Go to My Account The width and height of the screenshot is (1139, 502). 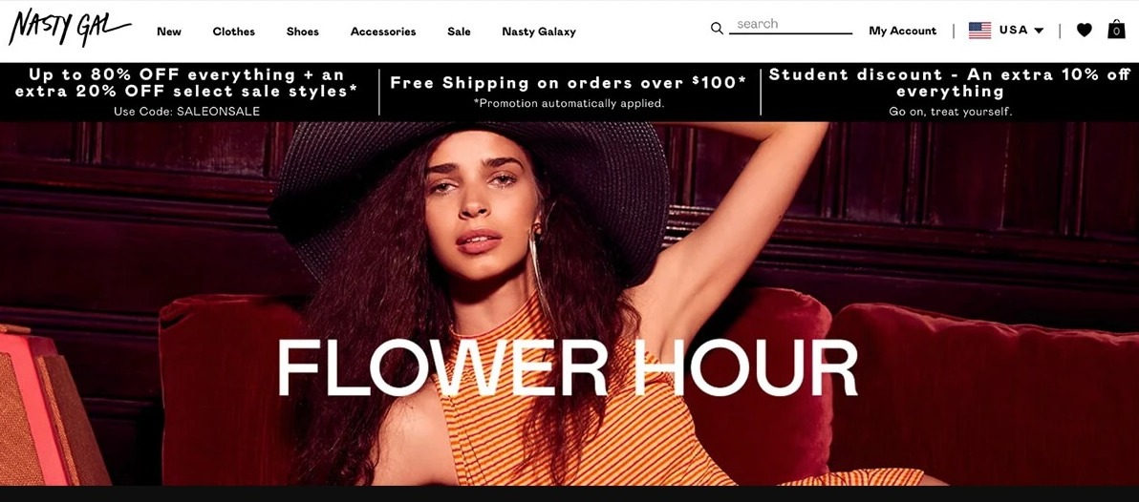click(903, 31)
